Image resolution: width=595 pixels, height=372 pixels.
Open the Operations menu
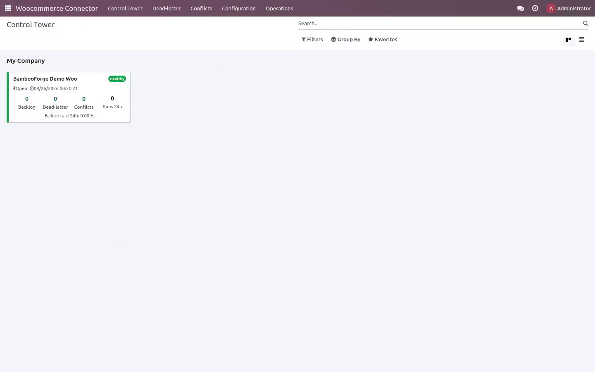279,8
